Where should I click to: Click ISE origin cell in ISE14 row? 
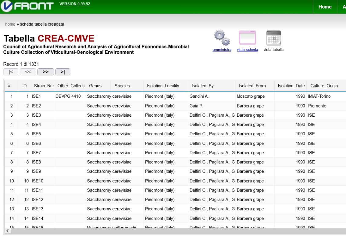click(326, 218)
